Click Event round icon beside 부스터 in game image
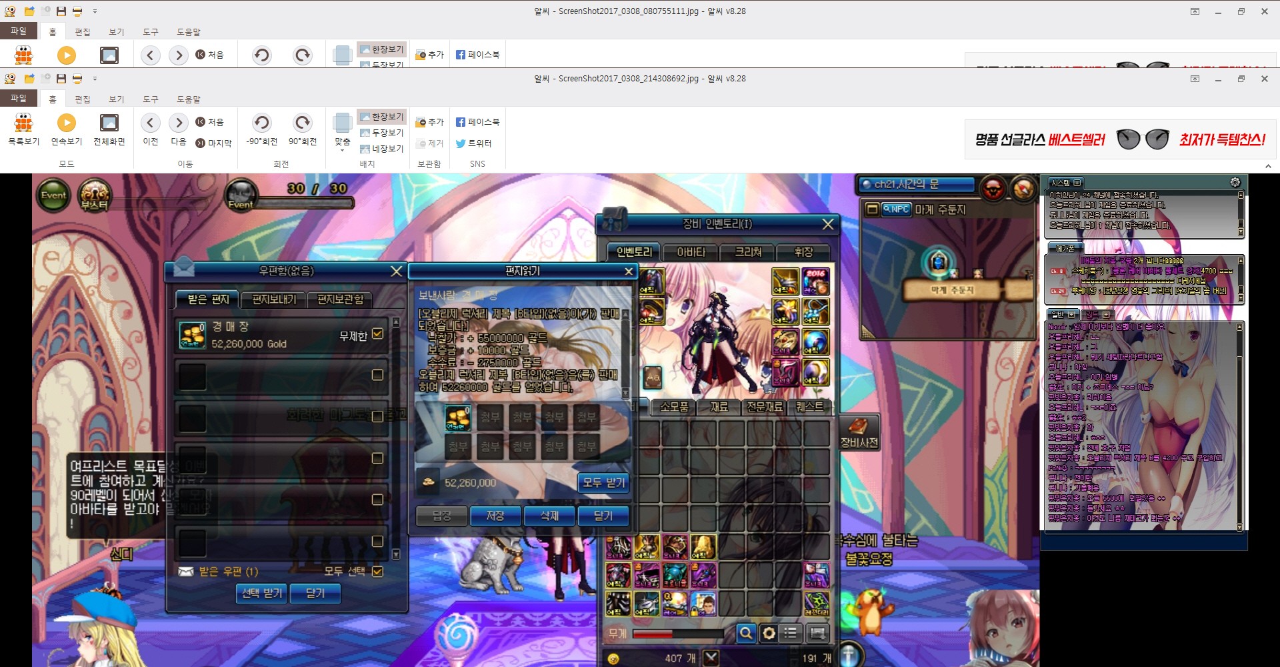 point(53,195)
